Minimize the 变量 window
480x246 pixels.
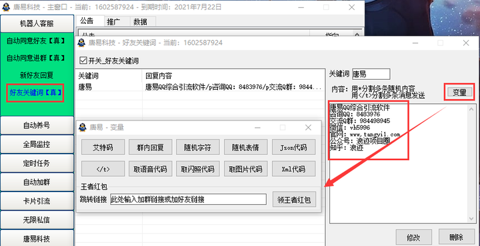[x=257, y=128]
